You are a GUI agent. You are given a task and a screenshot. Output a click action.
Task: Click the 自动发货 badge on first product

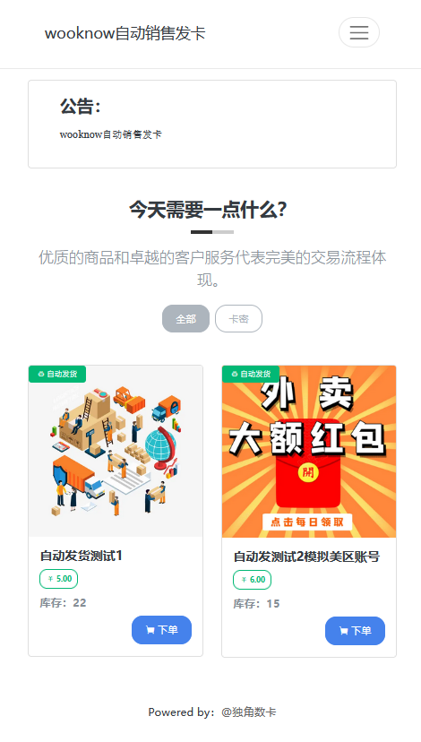(x=57, y=374)
